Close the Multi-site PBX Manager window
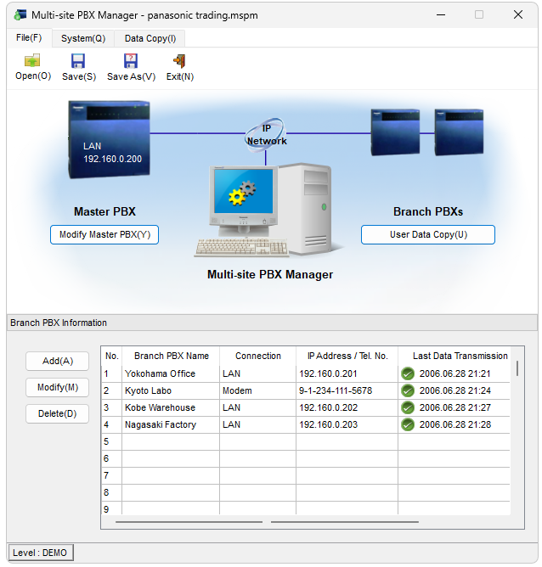 [x=517, y=14]
